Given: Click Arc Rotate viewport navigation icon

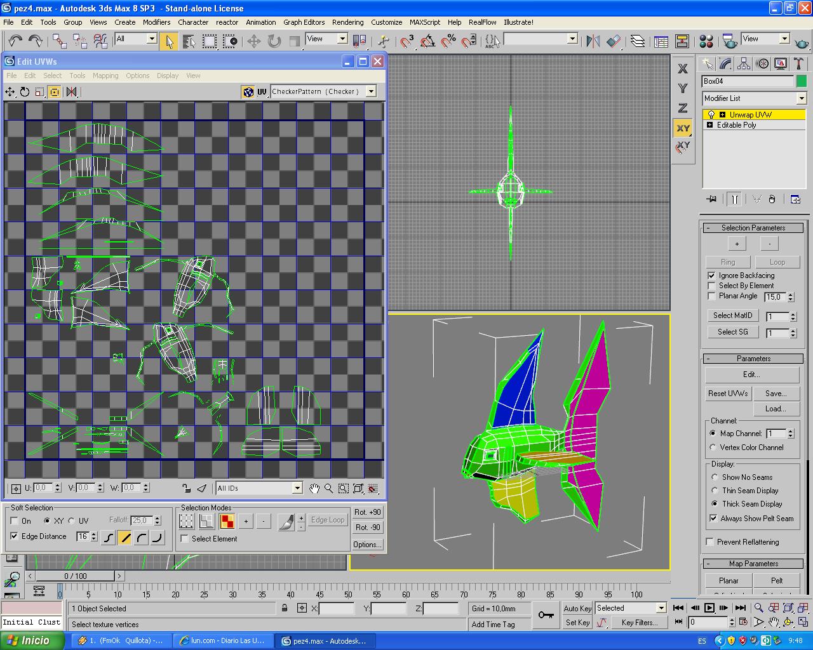Looking at the screenshot, I should 788,622.
